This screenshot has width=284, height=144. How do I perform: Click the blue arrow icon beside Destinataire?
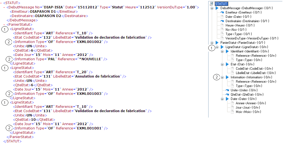click(222, 21)
